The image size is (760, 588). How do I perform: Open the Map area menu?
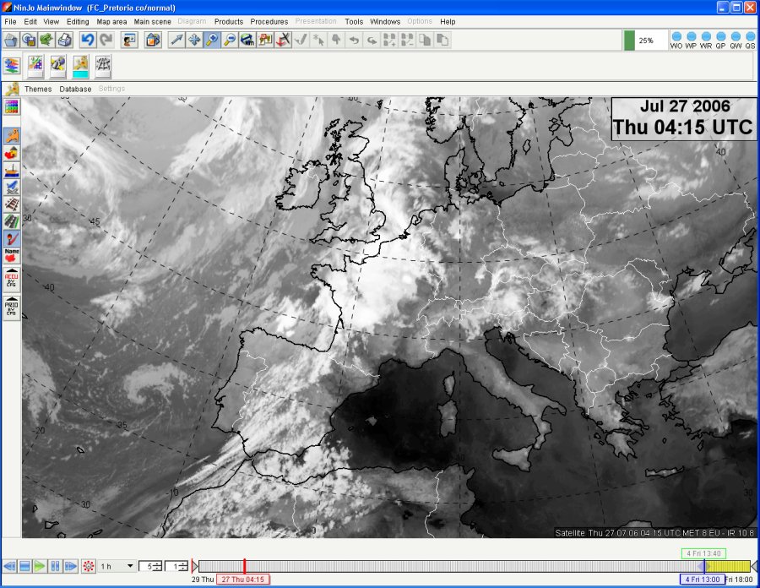tap(111, 21)
